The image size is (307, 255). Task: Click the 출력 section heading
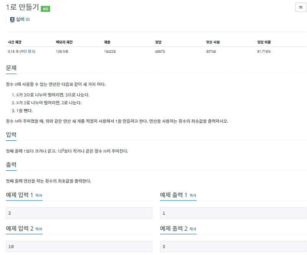click(x=11, y=165)
